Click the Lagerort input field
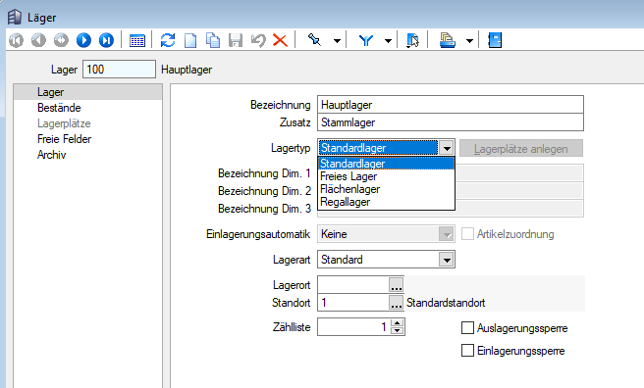The height and width of the screenshot is (388, 644). click(x=353, y=285)
